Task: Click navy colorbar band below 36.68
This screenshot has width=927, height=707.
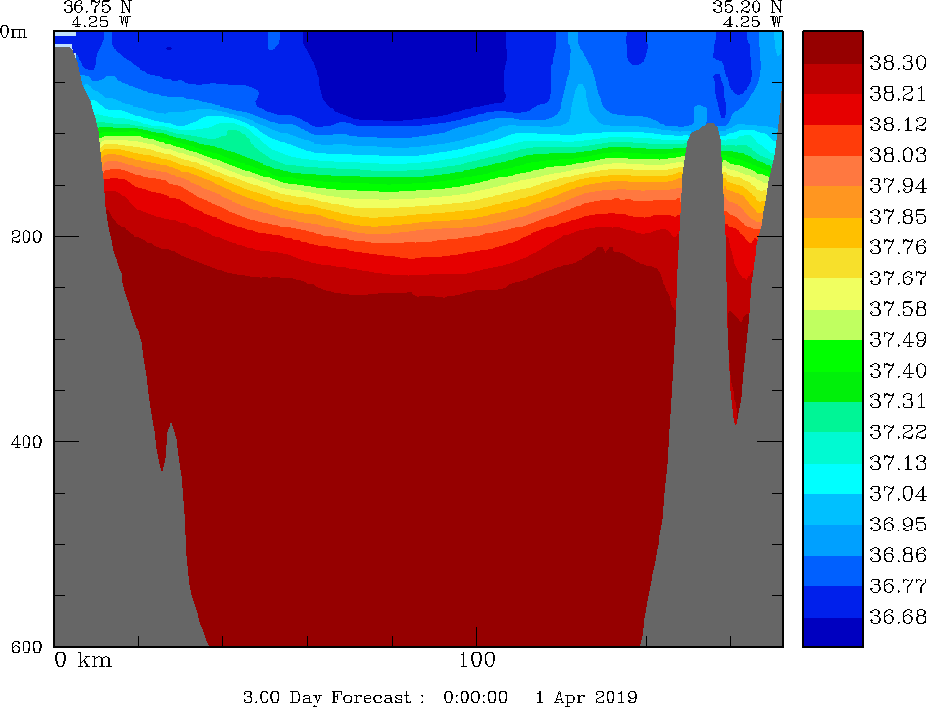Action: [832, 631]
